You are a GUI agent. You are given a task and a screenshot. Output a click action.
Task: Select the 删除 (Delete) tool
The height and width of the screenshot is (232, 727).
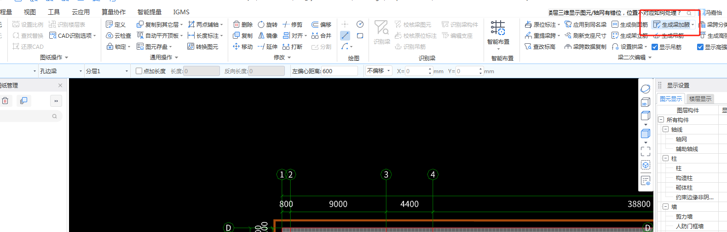click(242, 24)
